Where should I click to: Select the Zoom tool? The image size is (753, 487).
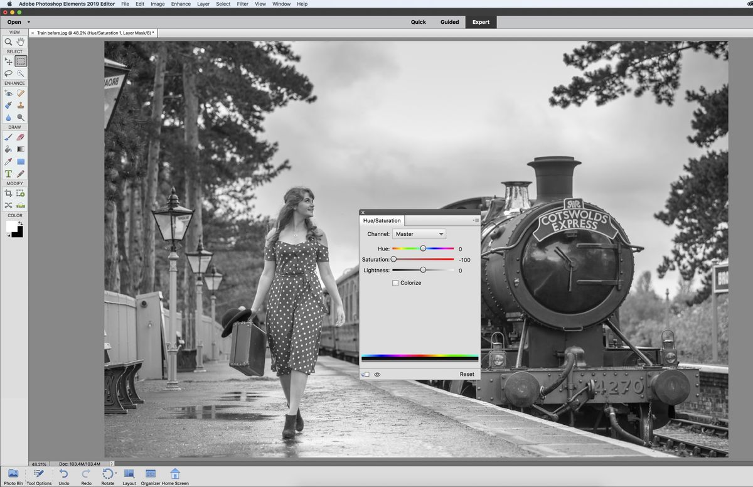(x=8, y=41)
